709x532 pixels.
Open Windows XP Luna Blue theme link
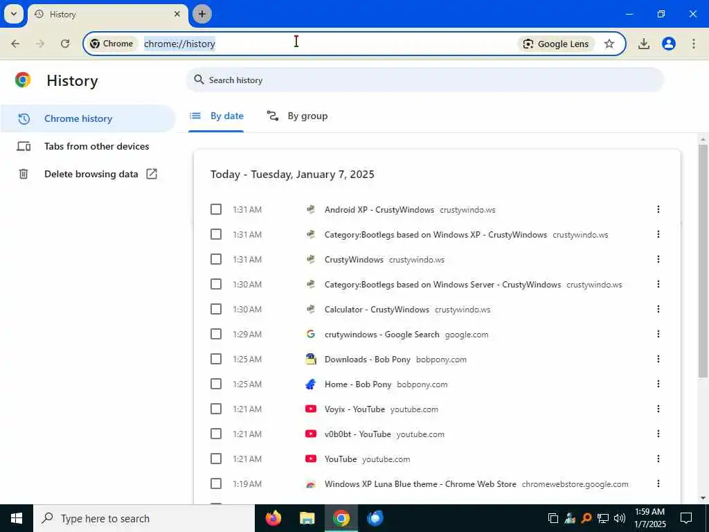point(420,484)
